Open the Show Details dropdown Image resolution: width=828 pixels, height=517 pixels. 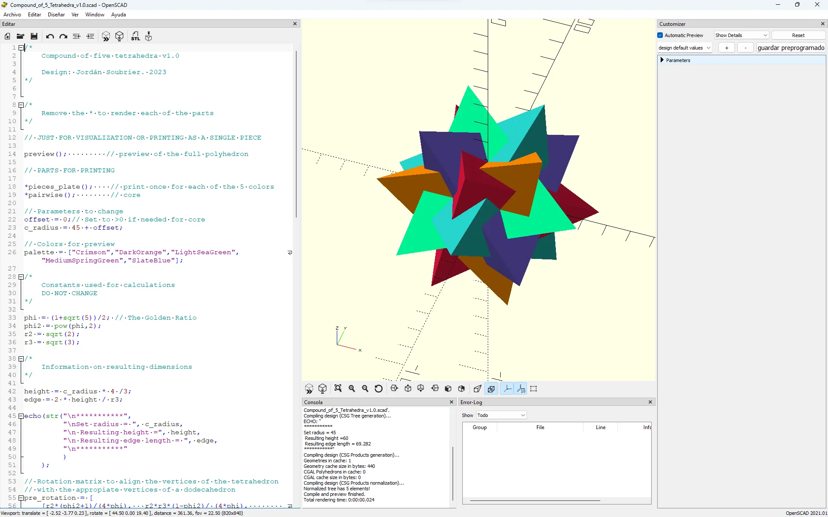[x=741, y=35]
